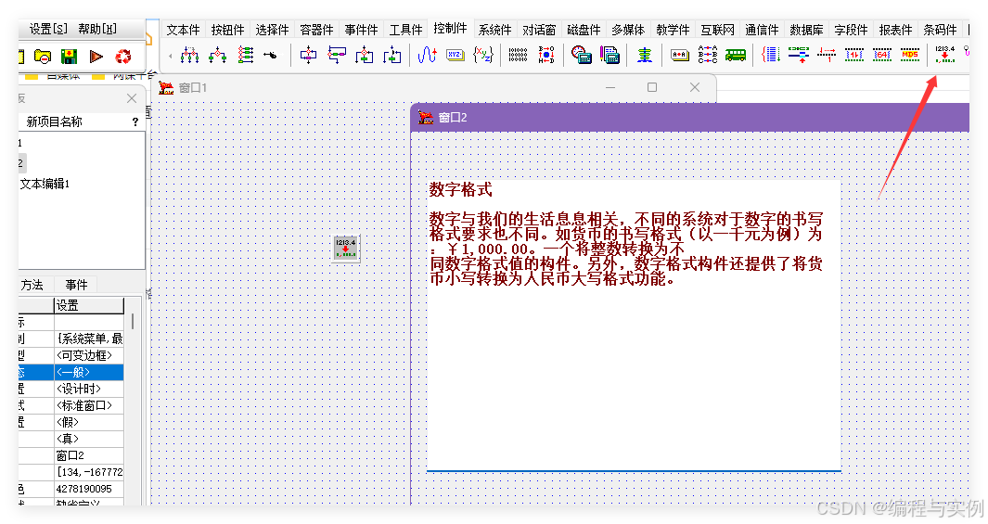This screenshot has height=524, width=988.
Task: Switch to the 事件 tab
Action: click(x=76, y=285)
